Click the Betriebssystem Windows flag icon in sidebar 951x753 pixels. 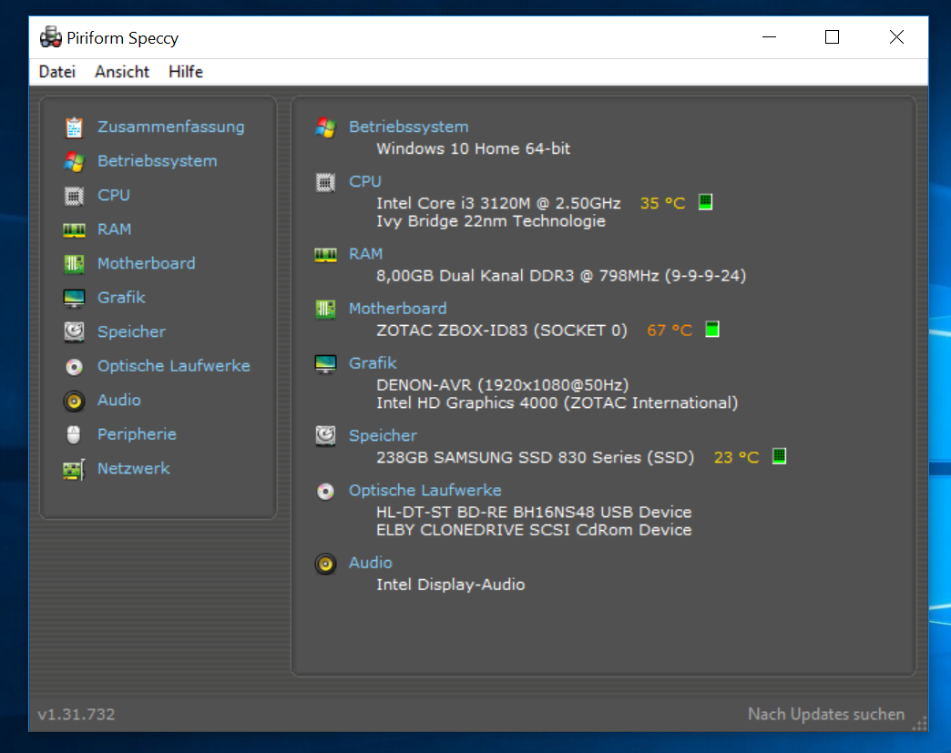pos(74,161)
